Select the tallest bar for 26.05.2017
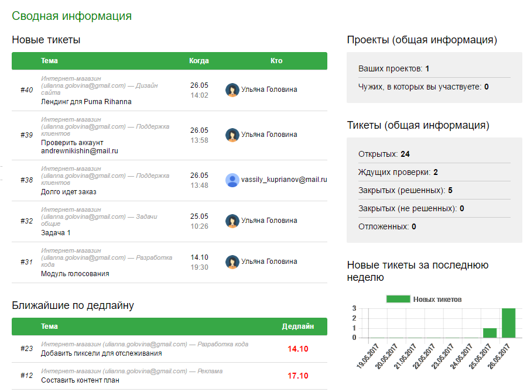Viewport: 527px width, 392px height. click(507, 322)
